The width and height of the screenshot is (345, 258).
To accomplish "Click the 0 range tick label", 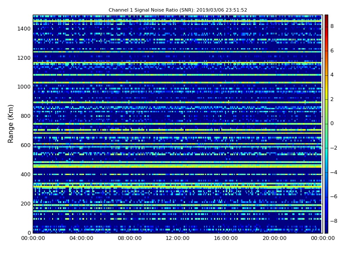I will click(29, 233).
